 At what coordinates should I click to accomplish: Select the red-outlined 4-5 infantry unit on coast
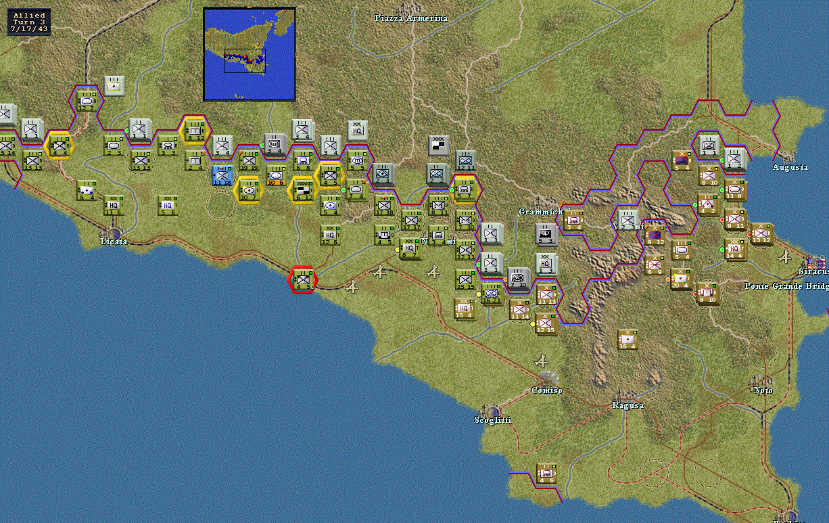point(303,279)
